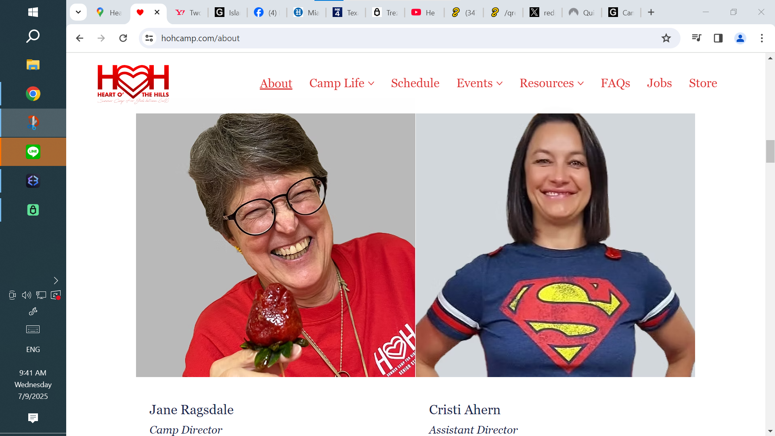The image size is (775, 436).
Task: Expand the Camp Life dropdown menu
Action: coord(342,83)
